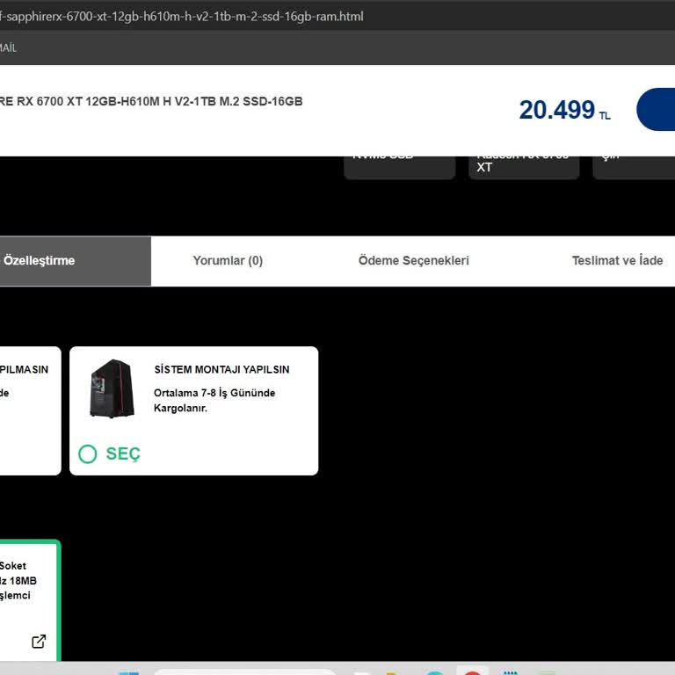Viewport: 675px width, 675px height.
Task: Click the 'SİSTEM MONTAJI YAPILSIN' heading
Action: coord(221,369)
